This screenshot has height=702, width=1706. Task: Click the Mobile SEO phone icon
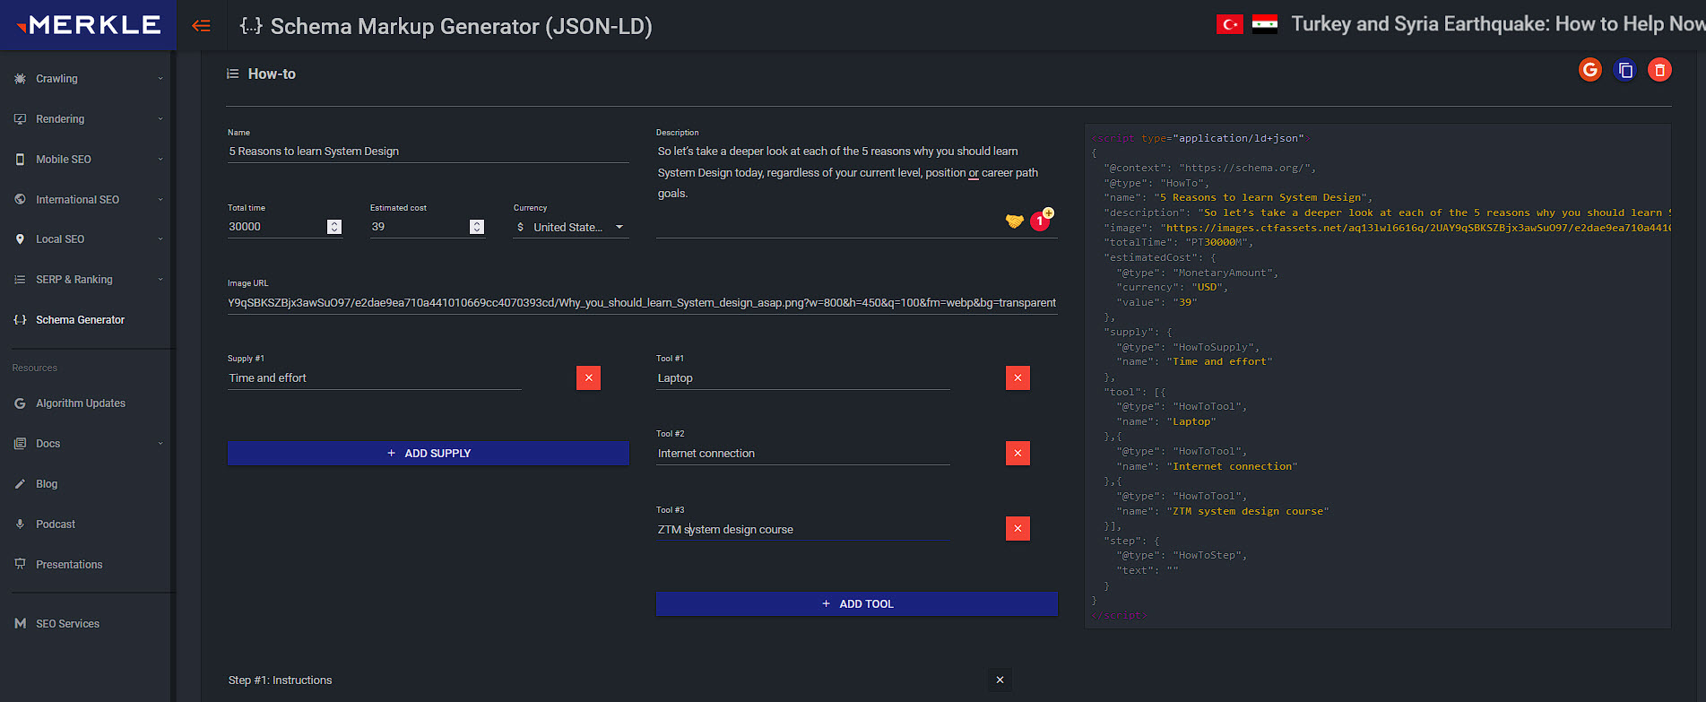tap(20, 160)
